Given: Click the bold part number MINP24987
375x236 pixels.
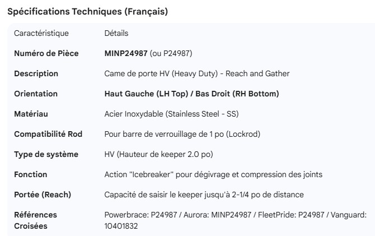Looking at the screenshot, I should (126, 54).
